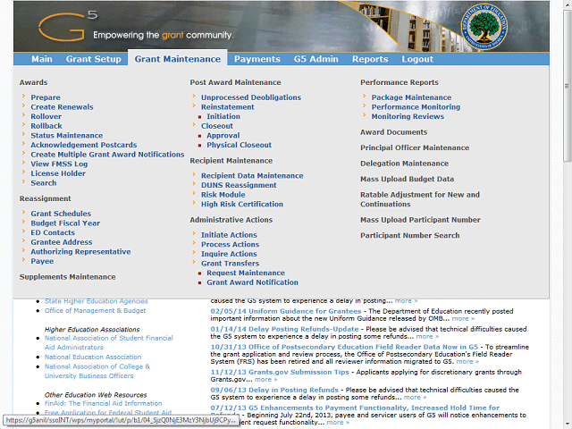Open Physical Closeout link
Viewport: 572px width, 429px height.
point(239,145)
